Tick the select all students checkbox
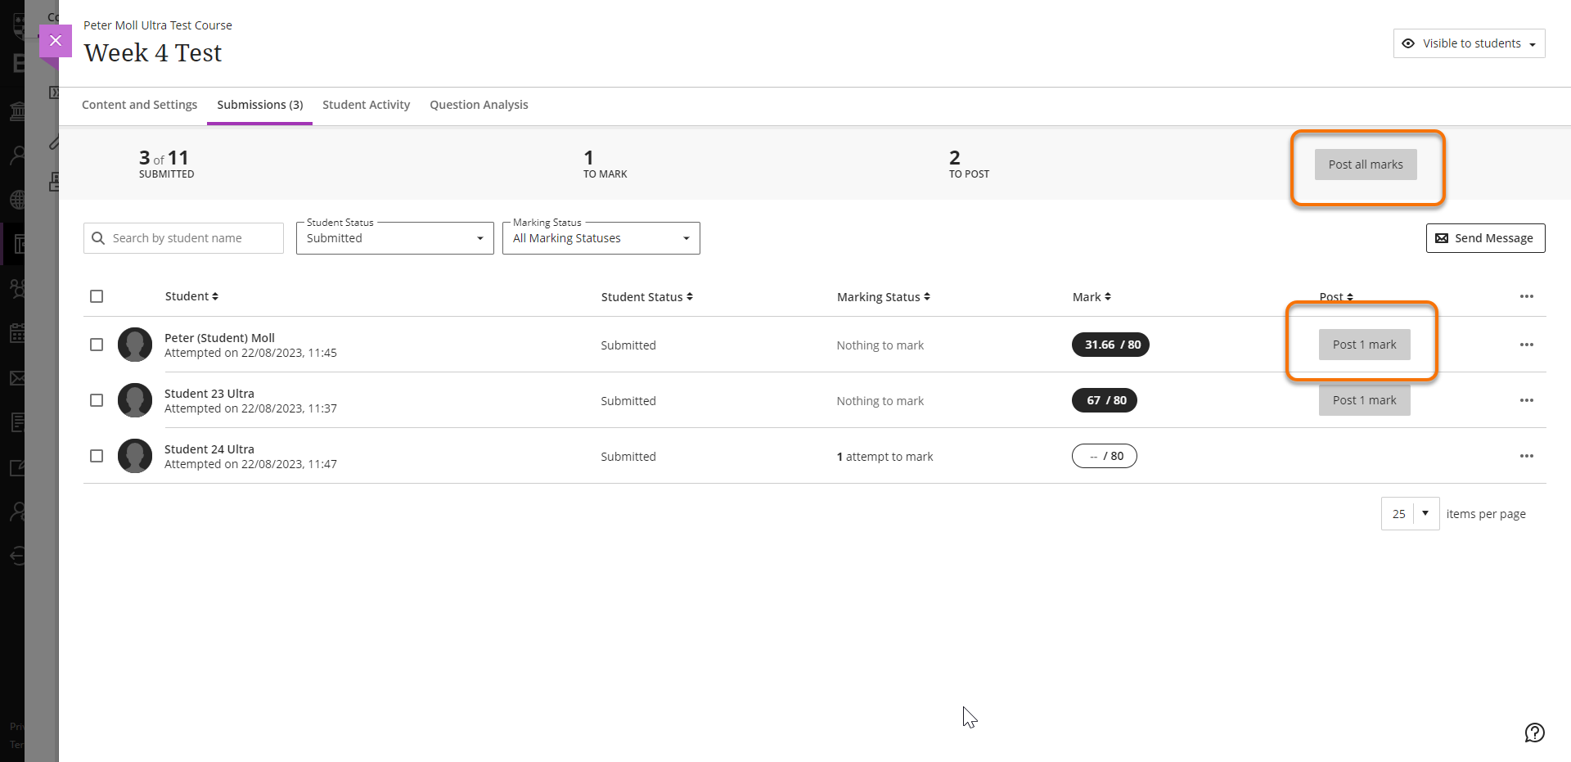Image resolution: width=1571 pixels, height=762 pixels. coord(97,296)
